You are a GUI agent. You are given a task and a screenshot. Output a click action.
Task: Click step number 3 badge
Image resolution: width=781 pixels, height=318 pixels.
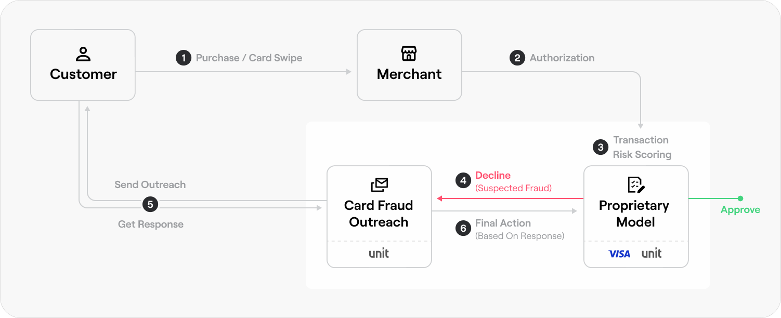601,147
